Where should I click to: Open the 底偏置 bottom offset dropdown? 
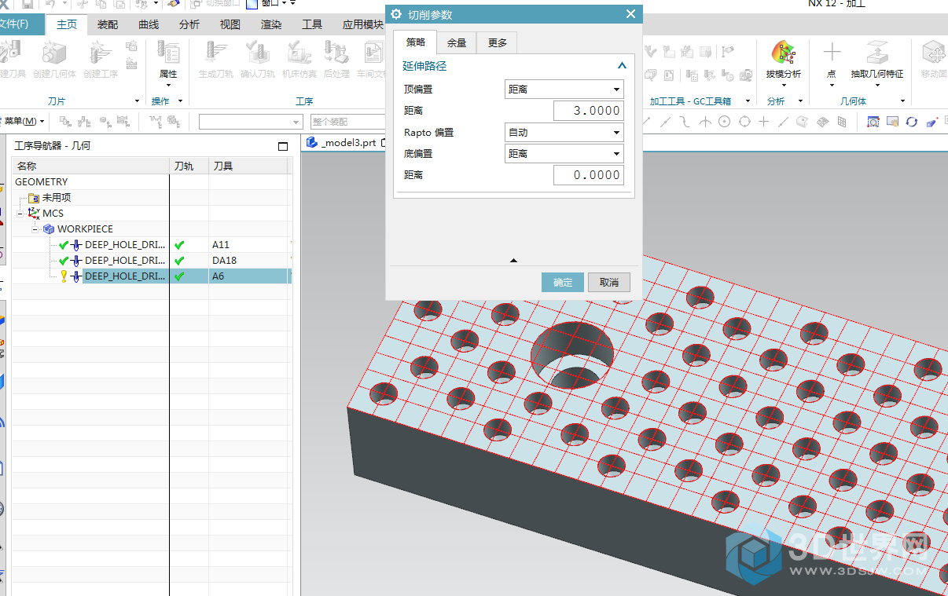(564, 154)
